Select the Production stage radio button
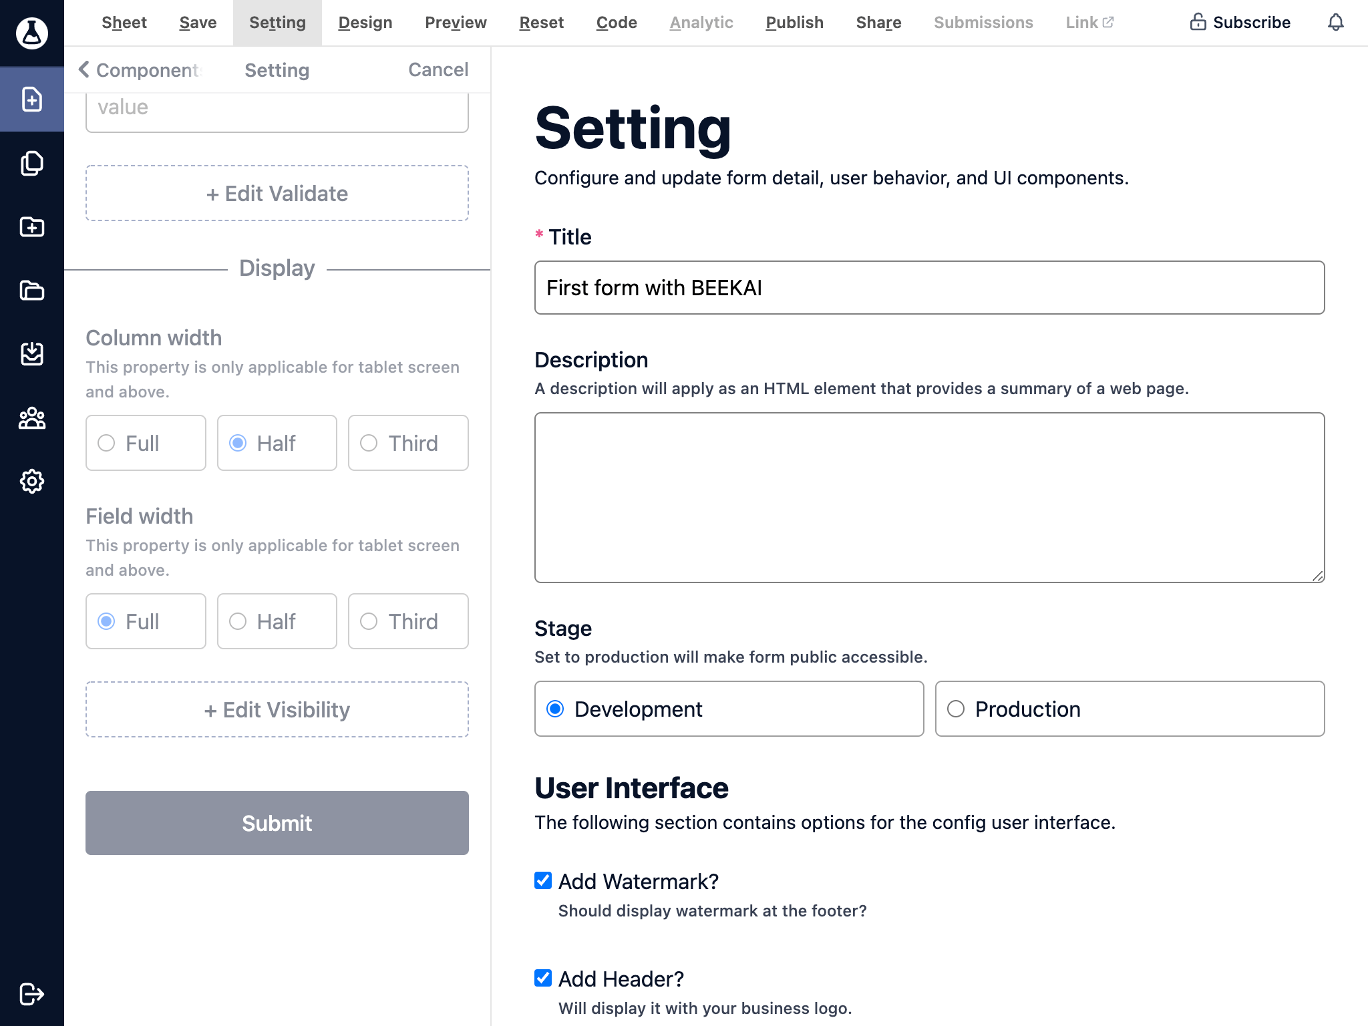Image resolution: width=1368 pixels, height=1026 pixels. (x=955, y=709)
